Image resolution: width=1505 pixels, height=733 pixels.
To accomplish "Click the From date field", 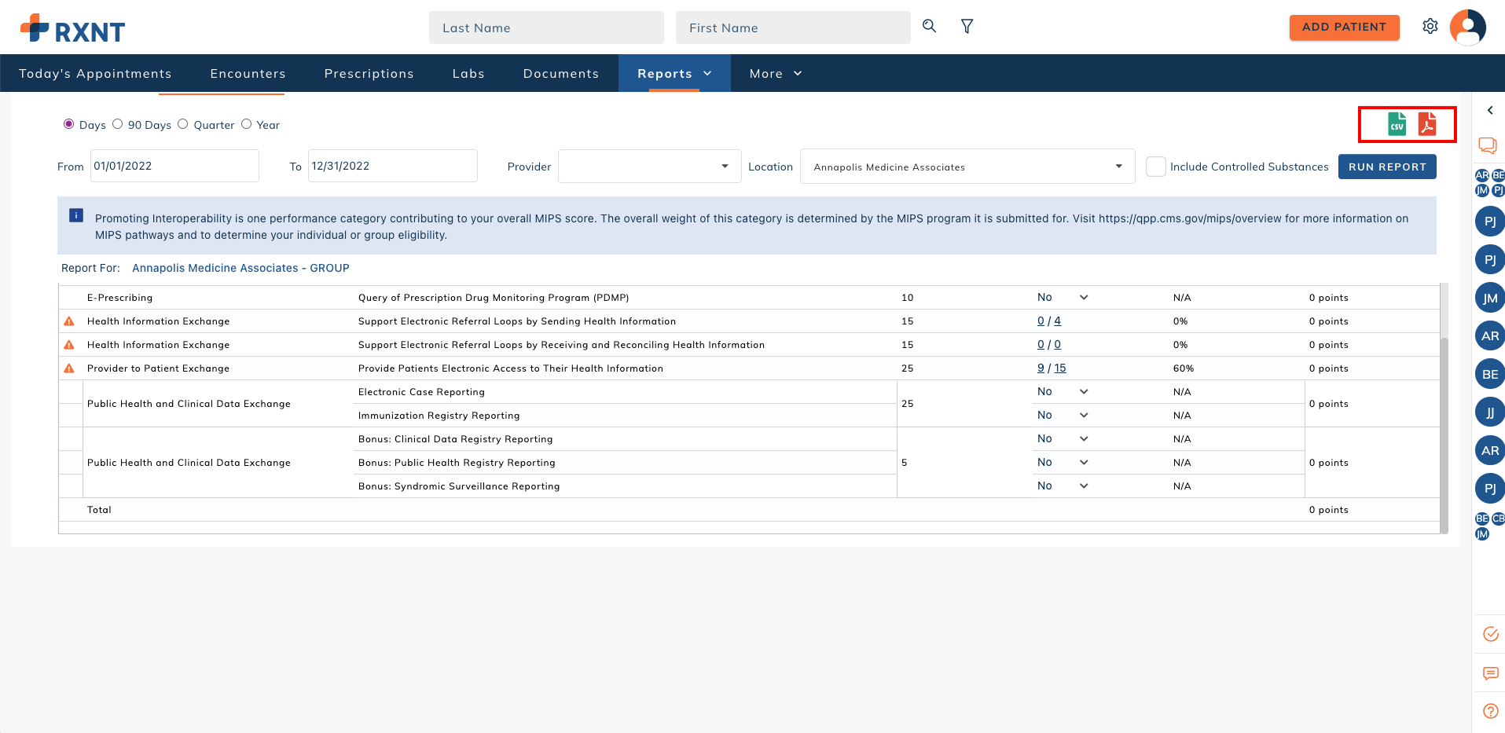I will [174, 166].
